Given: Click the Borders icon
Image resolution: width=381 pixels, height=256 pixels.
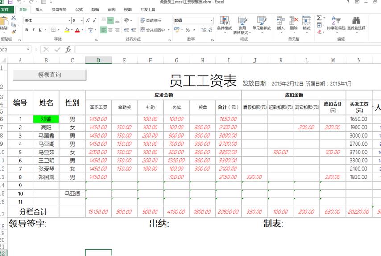Looking at the screenshot, I should [x=54, y=30].
